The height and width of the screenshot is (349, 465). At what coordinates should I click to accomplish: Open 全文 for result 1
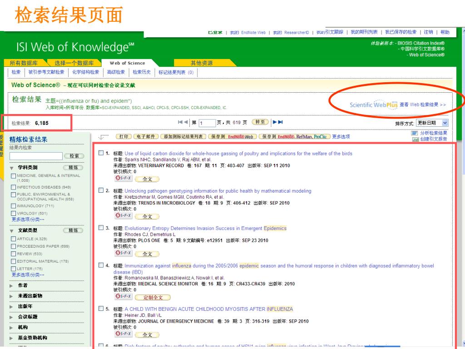point(147,179)
